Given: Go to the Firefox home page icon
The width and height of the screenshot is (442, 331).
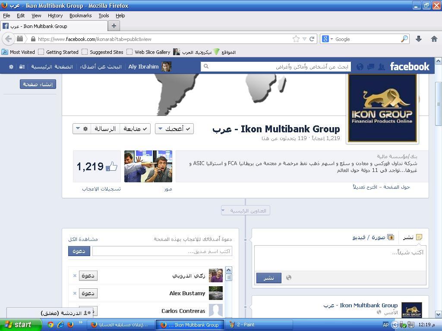Looking at the screenshot, I should (x=434, y=39).
